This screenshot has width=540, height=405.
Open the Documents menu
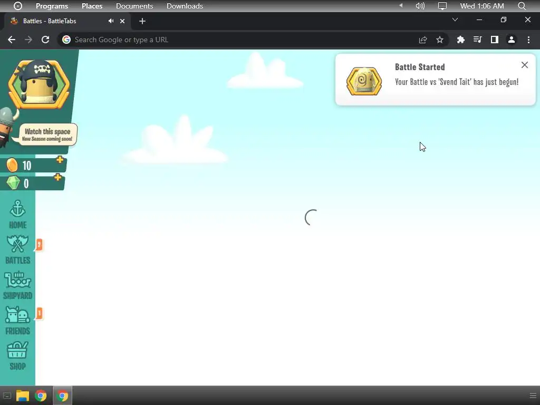pyautogui.click(x=134, y=6)
